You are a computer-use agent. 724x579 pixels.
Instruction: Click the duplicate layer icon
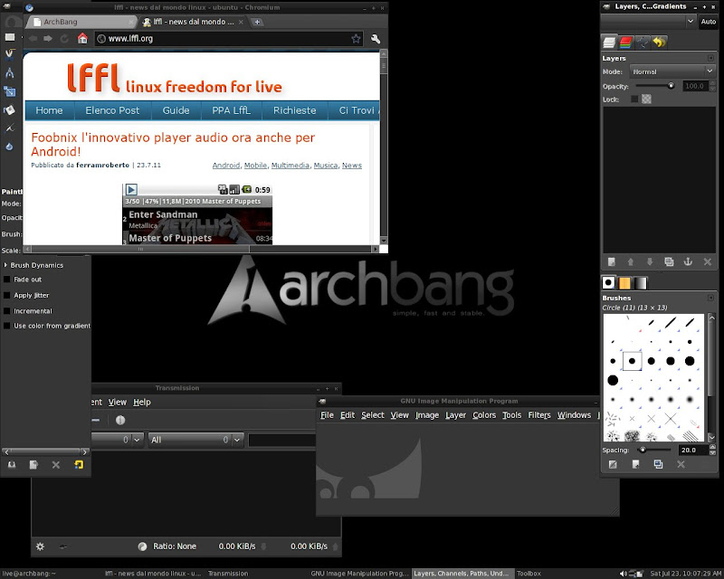tap(669, 261)
